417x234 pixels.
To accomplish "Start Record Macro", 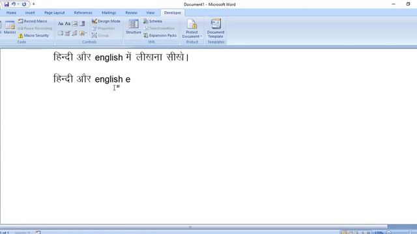I will [x=33, y=21].
